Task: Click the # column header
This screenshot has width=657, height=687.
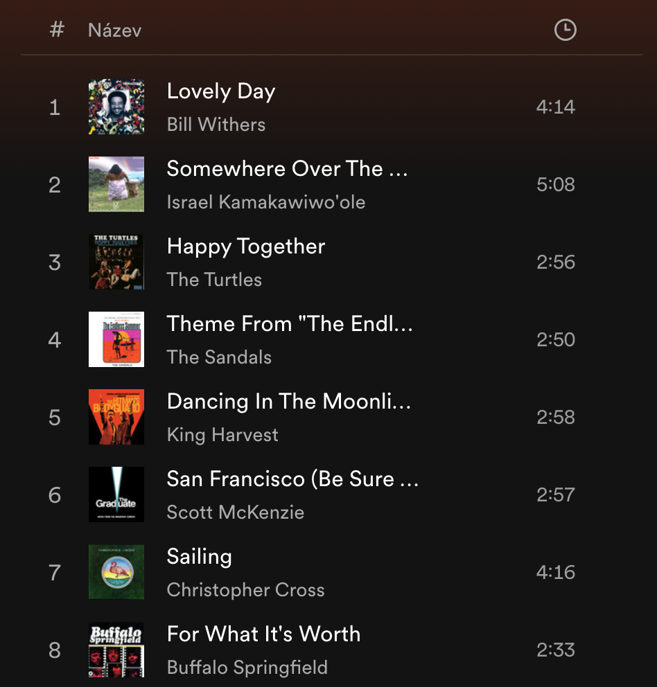Action: pyautogui.click(x=57, y=30)
